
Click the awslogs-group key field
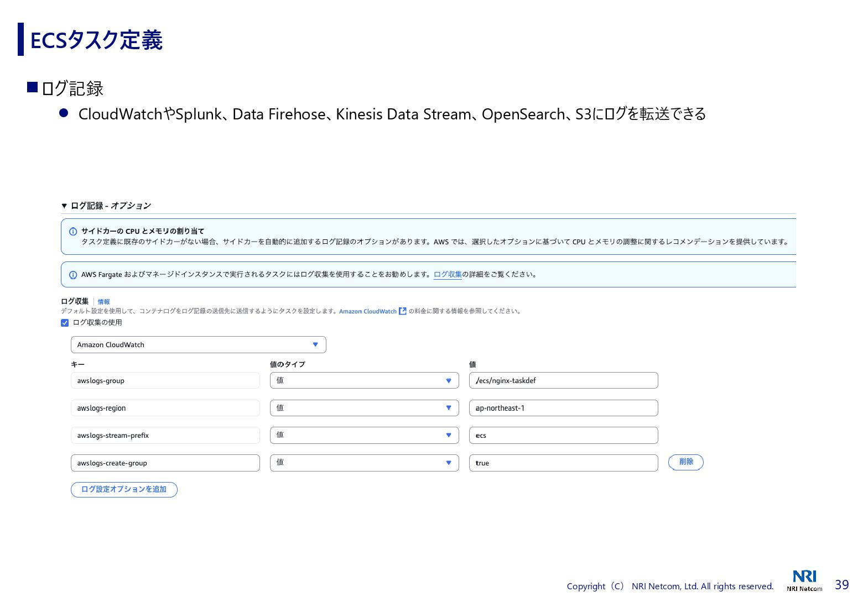click(165, 380)
